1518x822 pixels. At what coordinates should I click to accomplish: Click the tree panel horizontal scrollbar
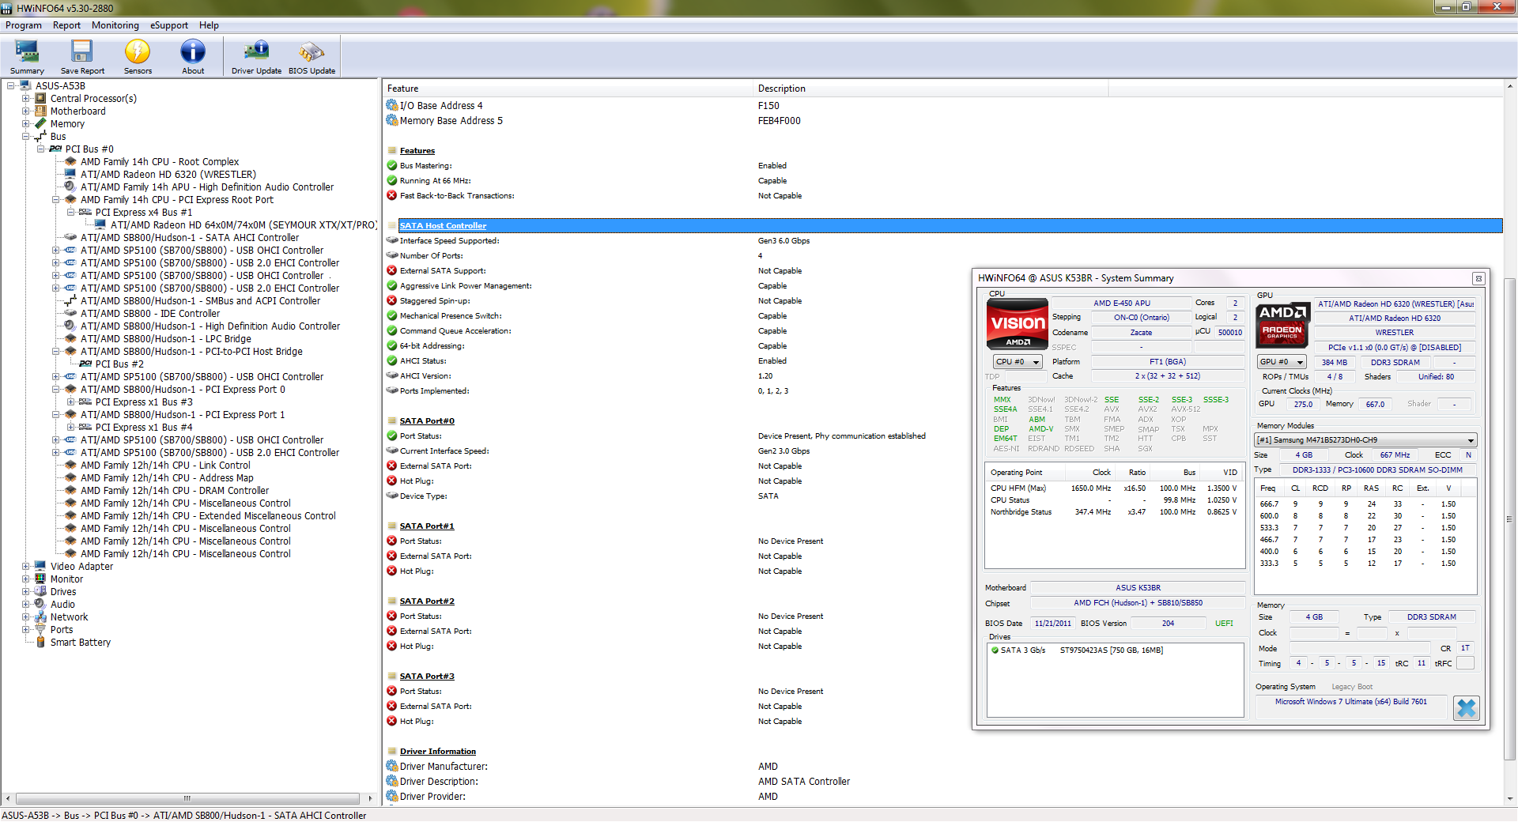pyautogui.click(x=188, y=798)
